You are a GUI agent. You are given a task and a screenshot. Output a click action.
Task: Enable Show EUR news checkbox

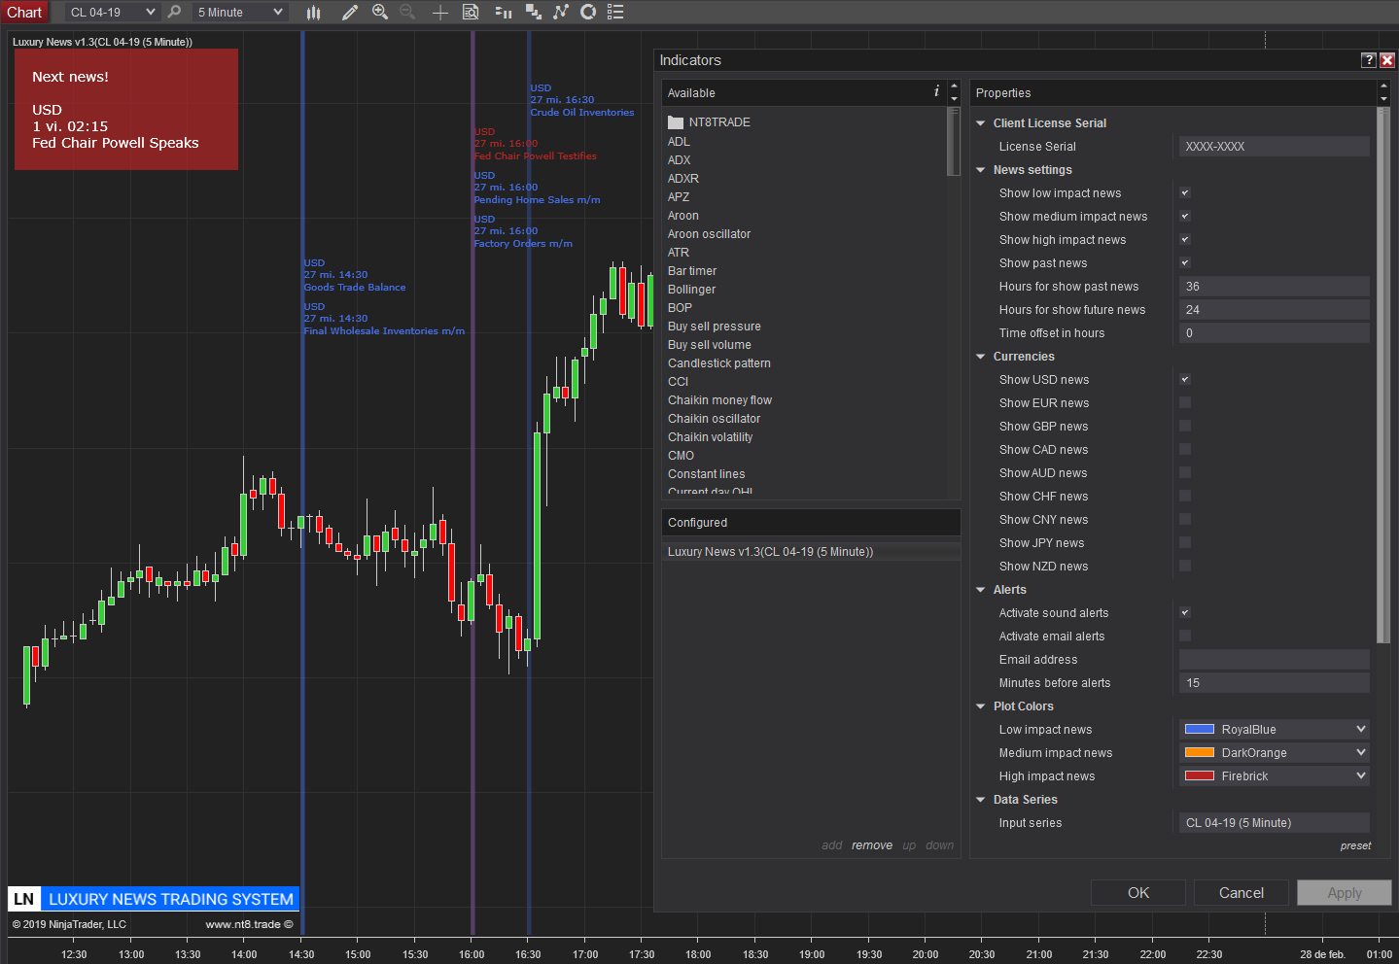coord(1184,403)
